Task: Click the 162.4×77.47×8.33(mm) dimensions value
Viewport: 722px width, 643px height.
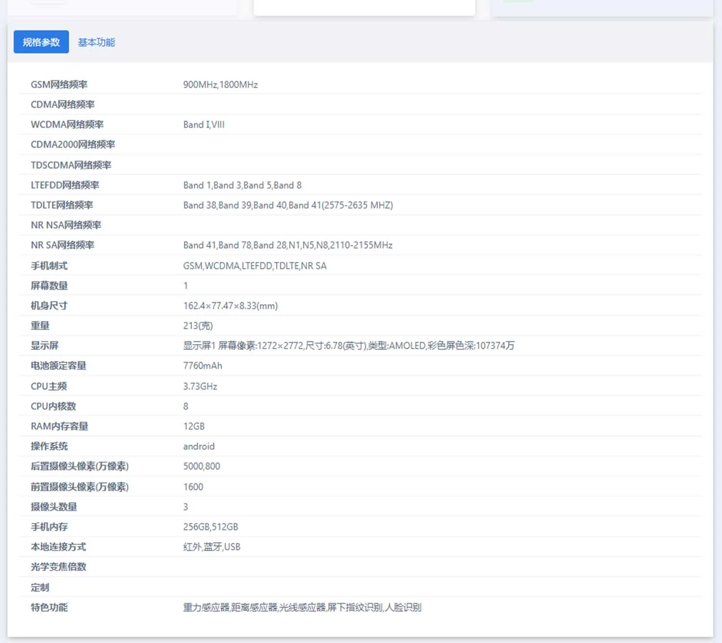Action: [230, 306]
